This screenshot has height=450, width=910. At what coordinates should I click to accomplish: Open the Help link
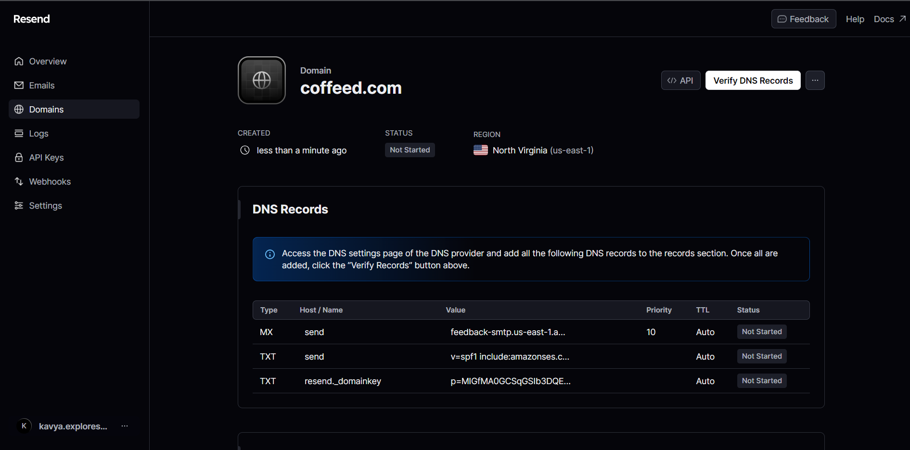tap(855, 19)
